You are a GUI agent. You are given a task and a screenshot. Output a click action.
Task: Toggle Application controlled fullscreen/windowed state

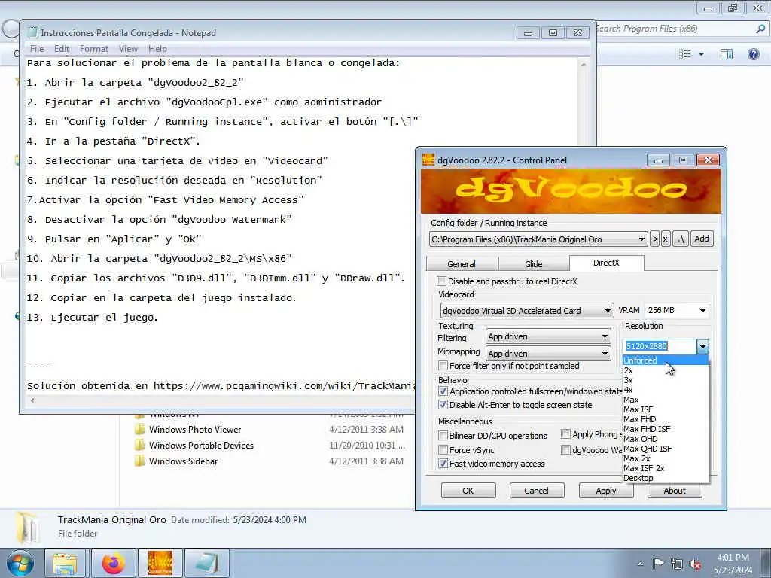tap(443, 391)
